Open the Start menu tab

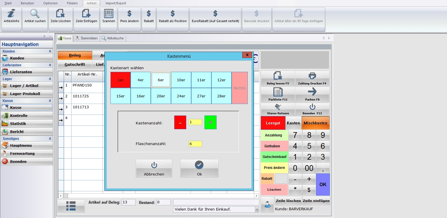tap(8, 3)
